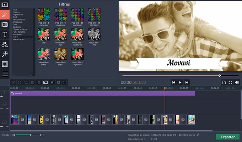
Task: Favorite the Pop art - 9 carreaux filter
Action: [x=56, y=10]
